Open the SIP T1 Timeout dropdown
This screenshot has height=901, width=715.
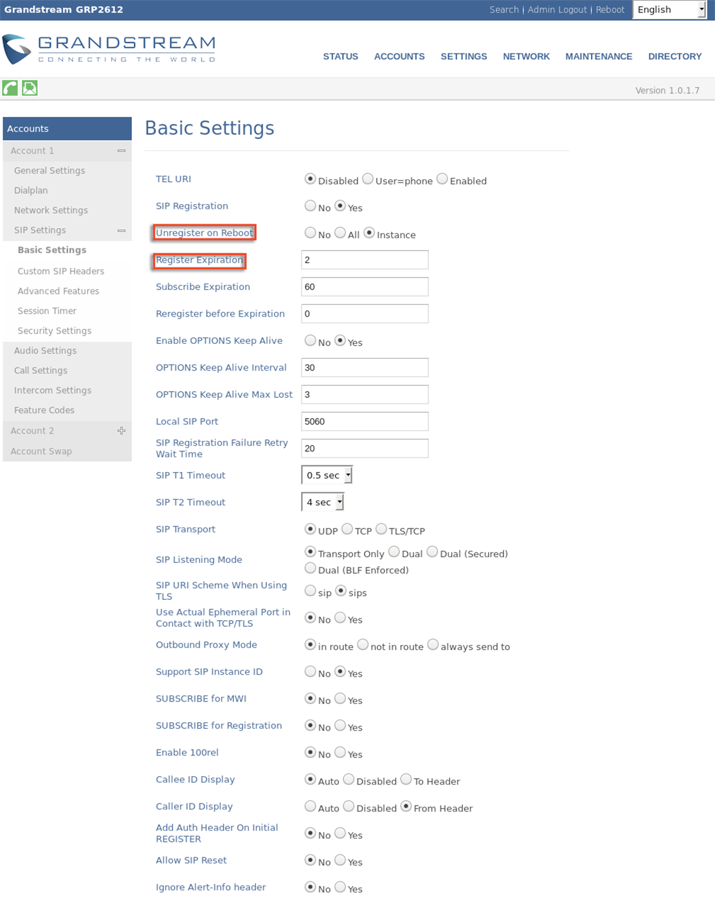(x=327, y=475)
